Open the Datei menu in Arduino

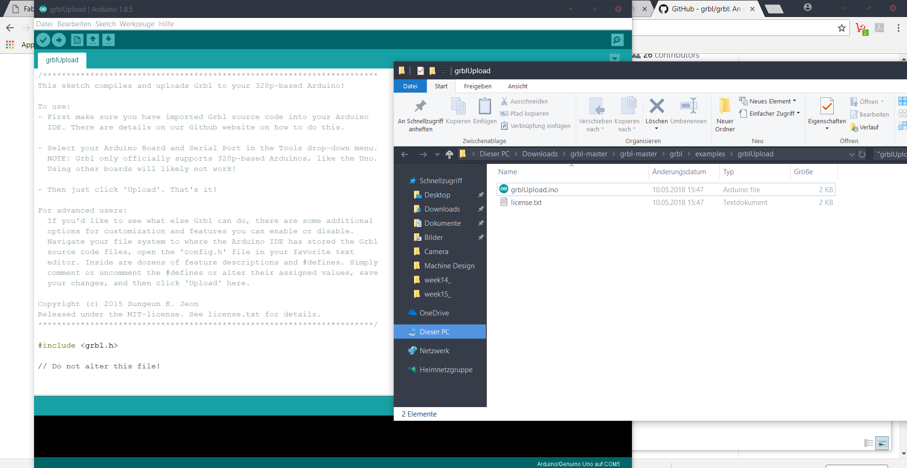44,24
